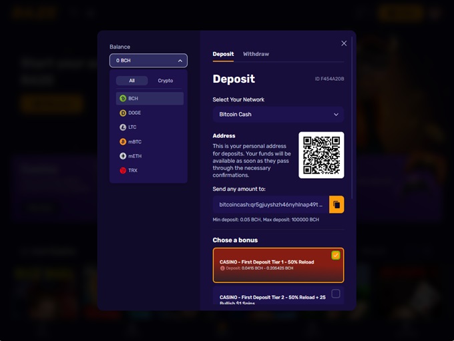Copy the Bitcoin Cash deposit address
The width and height of the screenshot is (454, 341).
336,204
